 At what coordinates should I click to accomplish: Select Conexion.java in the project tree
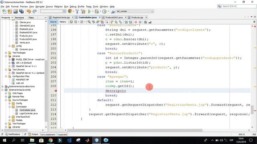26,49
